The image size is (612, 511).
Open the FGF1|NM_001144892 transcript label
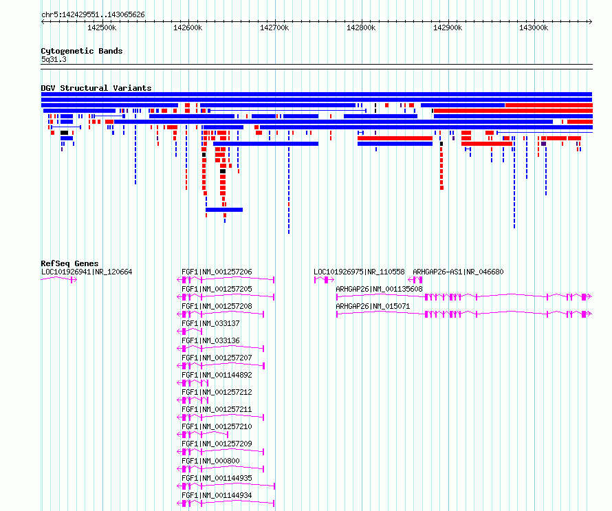pyautogui.click(x=217, y=375)
